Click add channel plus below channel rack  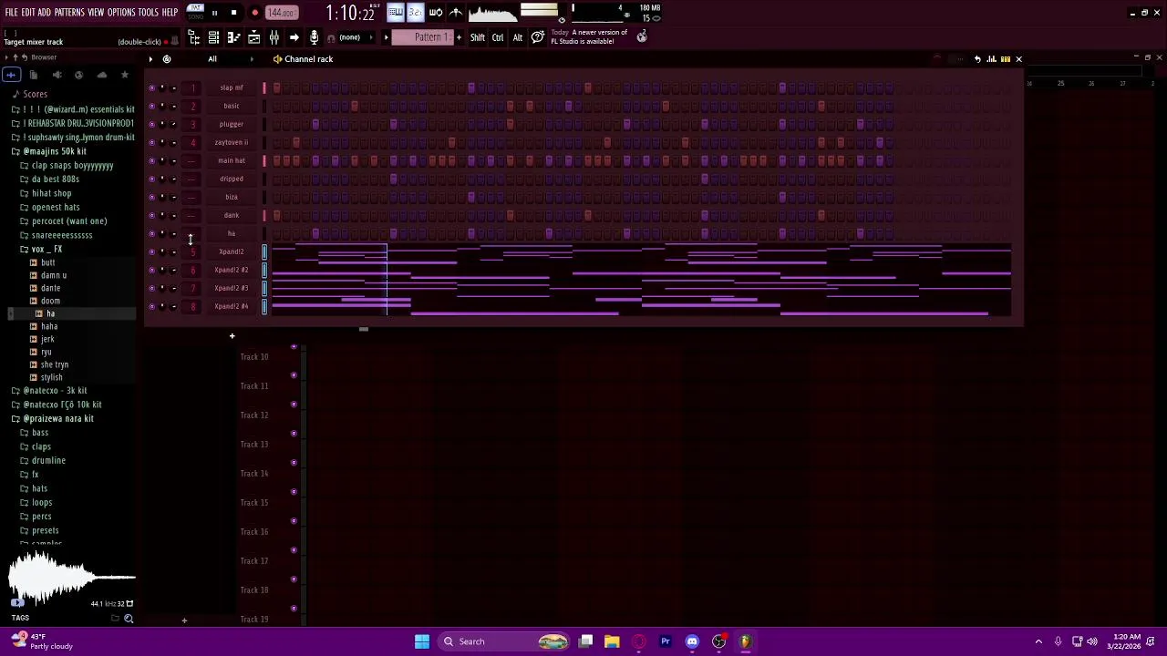coord(232,336)
